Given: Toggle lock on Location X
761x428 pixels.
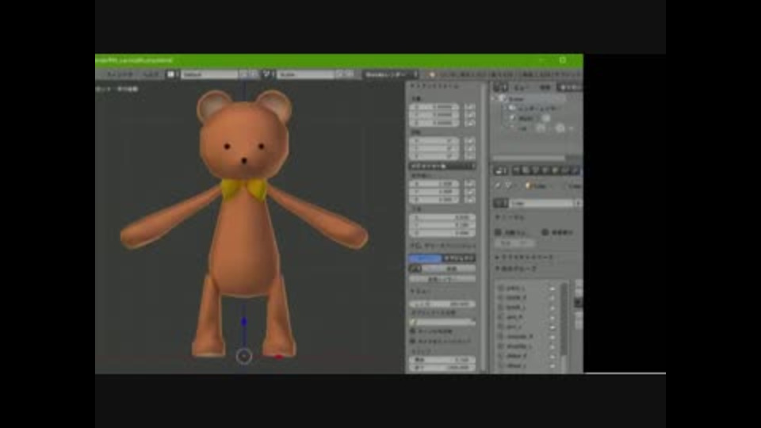Looking at the screenshot, I should click(x=469, y=106).
